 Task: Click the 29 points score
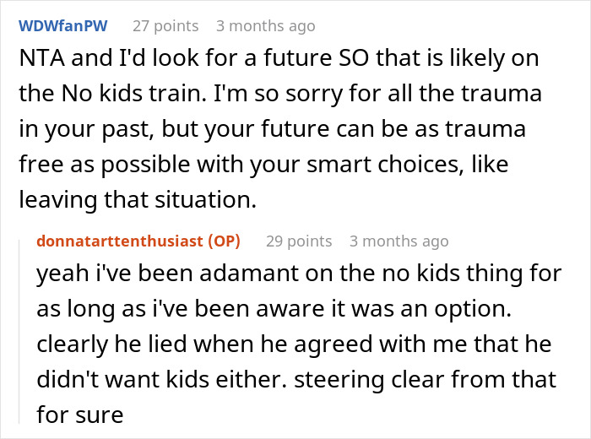pos(299,241)
